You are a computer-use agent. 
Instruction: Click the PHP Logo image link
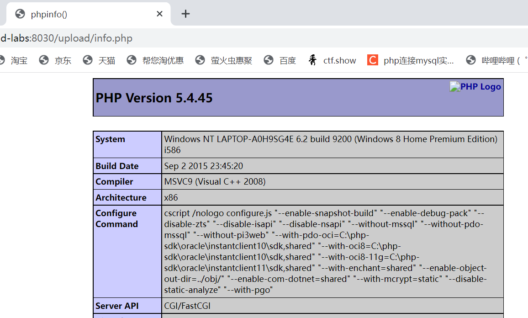pyautogui.click(x=475, y=86)
